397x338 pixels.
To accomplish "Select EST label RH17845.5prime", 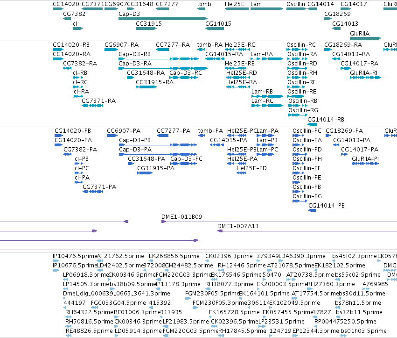I will click(x=242, y=331).
